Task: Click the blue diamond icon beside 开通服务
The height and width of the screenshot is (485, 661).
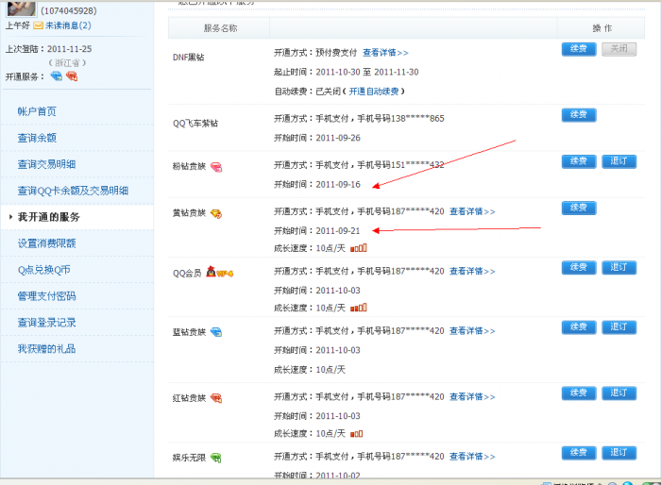Action: [56, 76]
